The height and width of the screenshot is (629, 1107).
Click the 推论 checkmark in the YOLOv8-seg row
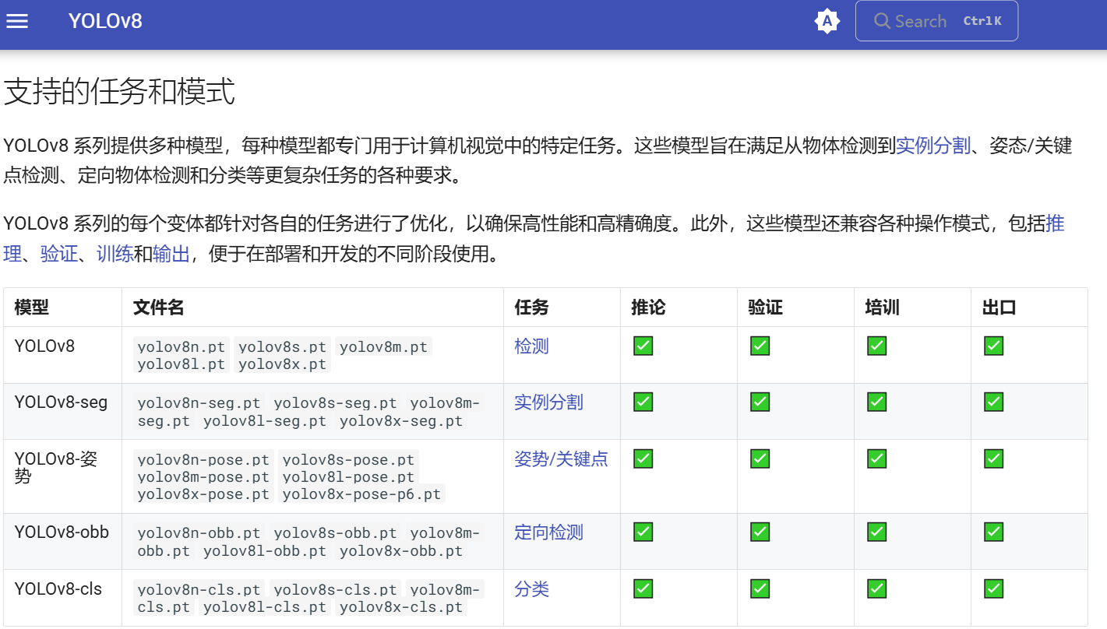point(643,402)
